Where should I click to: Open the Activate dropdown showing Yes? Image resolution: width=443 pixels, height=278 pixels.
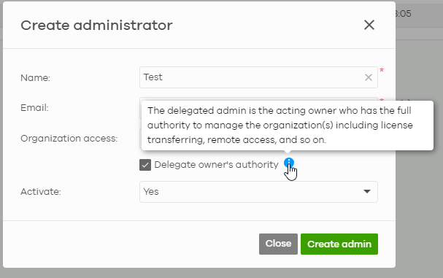pyautogui.click(x=258, y=192)
